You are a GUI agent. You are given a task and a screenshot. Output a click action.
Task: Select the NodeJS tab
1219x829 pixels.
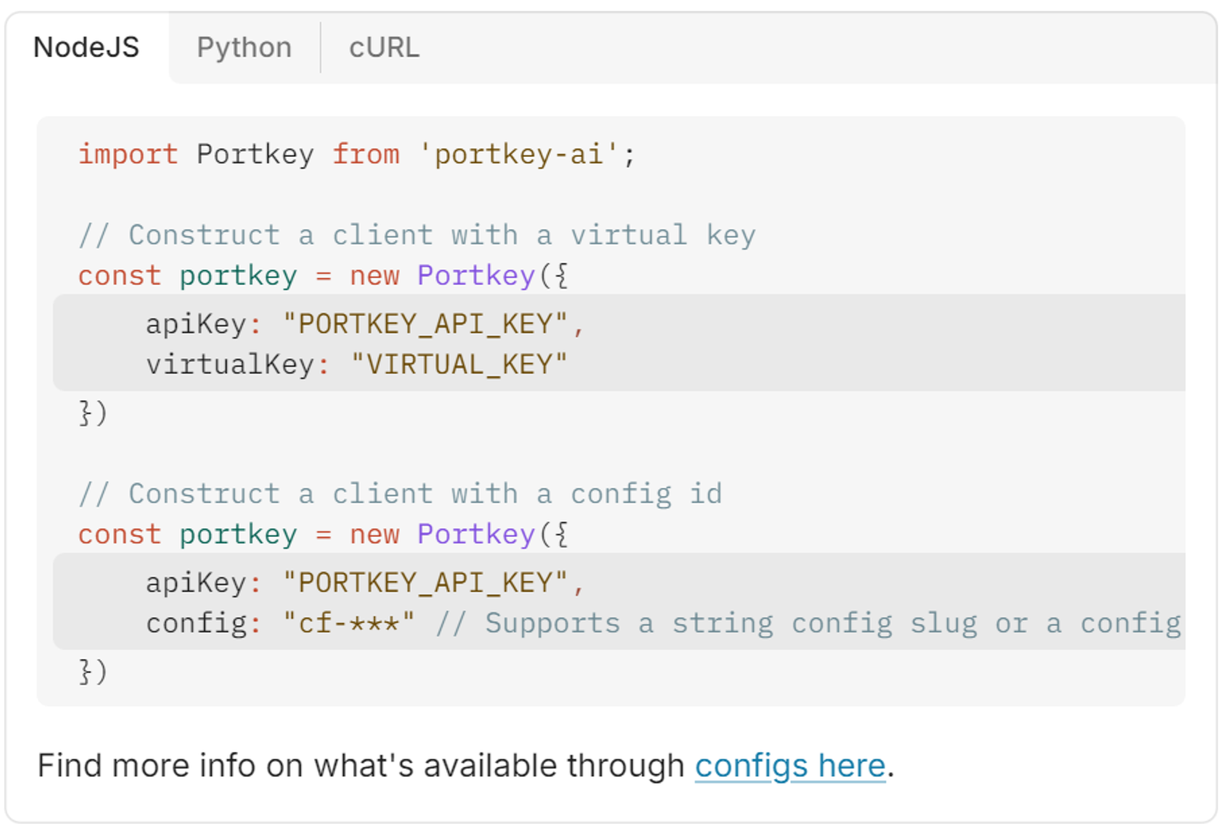click(87, 48)
